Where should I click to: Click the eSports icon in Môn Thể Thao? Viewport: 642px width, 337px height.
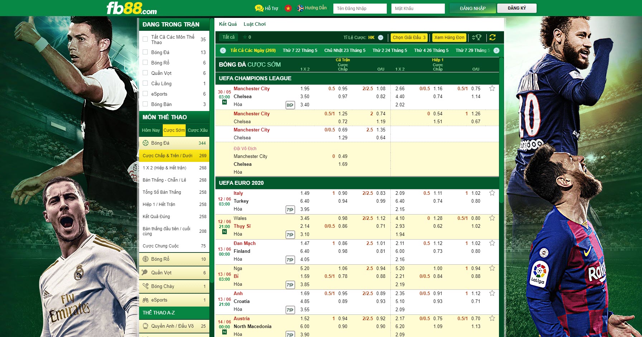[x=146, y=300]
